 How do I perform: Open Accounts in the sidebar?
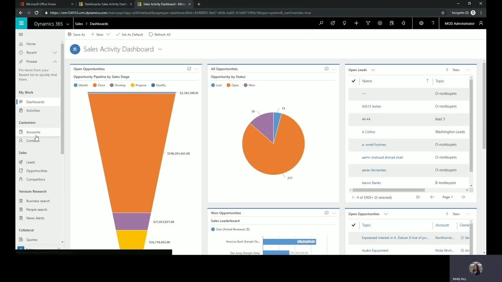[x=38, y=132]
